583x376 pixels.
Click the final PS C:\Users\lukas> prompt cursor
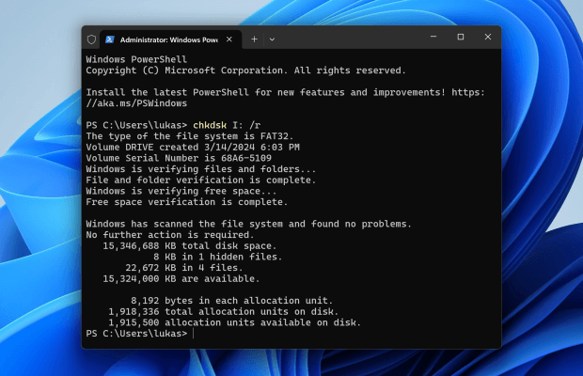coord(194,334)
